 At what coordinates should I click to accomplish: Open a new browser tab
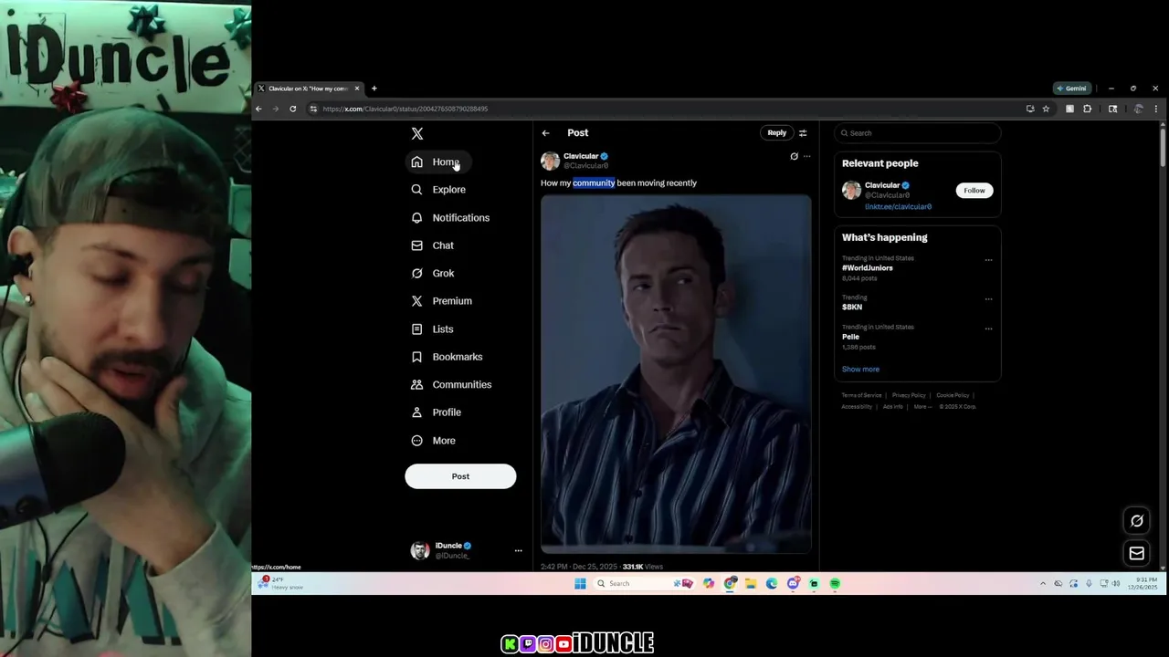(x=374, y=89)
